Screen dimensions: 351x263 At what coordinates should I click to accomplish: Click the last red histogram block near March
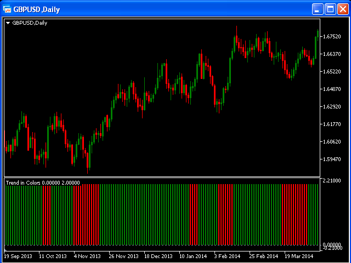(x=295, y=215)
